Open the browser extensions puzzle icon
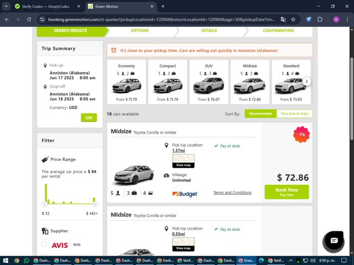 tap(320, 20)
